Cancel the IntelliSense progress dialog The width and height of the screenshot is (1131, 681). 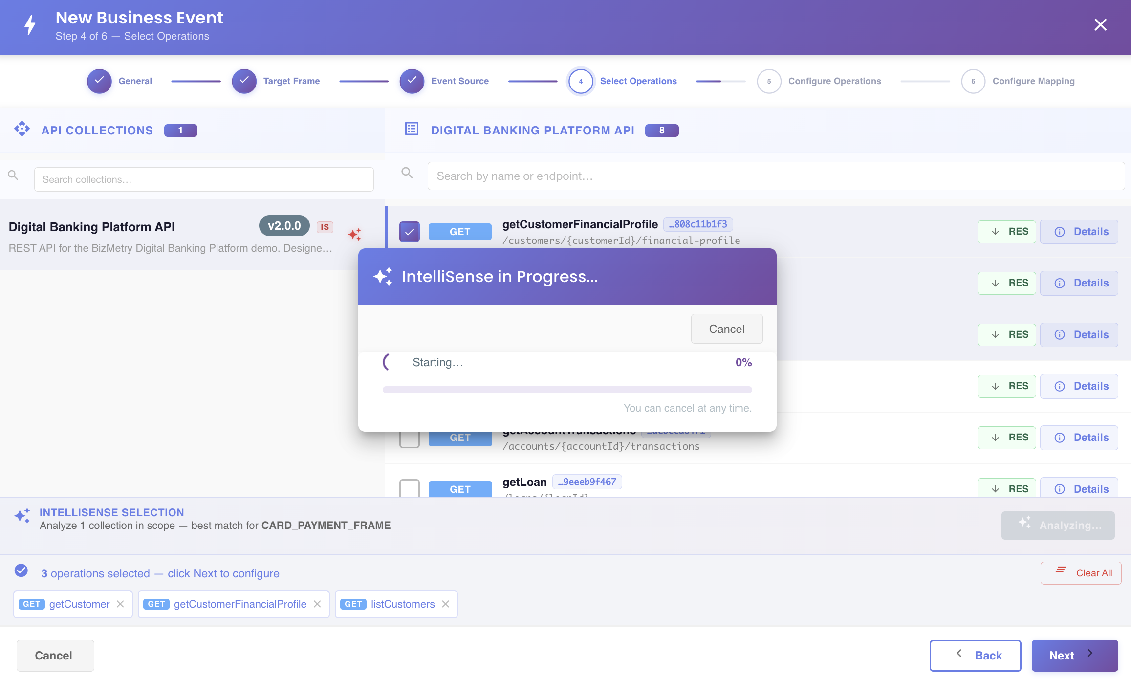pyautogui.click(x=727, y=329)
